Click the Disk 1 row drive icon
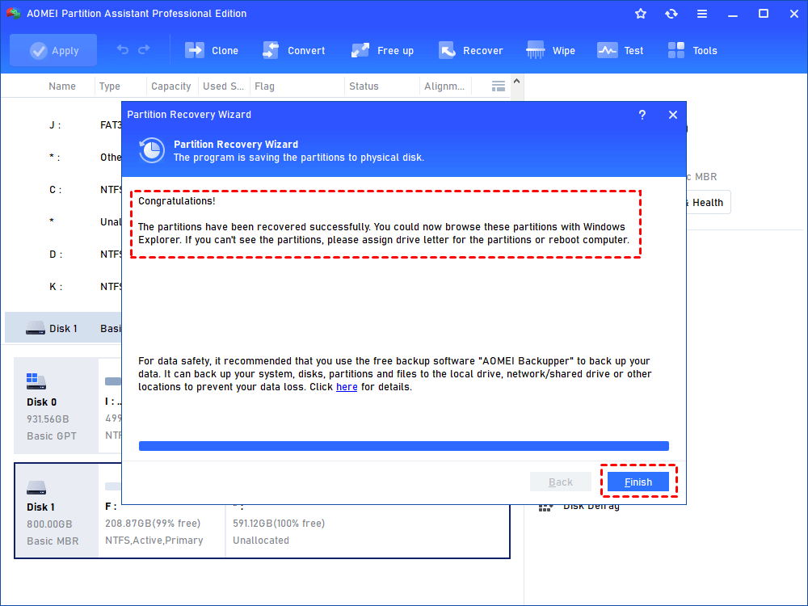Image resolution: width=808 pixels, height=606 pixels. [35, 328]
